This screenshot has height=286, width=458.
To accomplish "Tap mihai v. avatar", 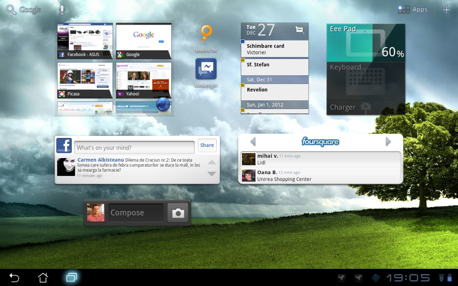I will (249, 159).
